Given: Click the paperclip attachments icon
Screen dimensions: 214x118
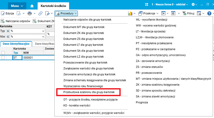Looking at the screenshot, I should (40, 13).
